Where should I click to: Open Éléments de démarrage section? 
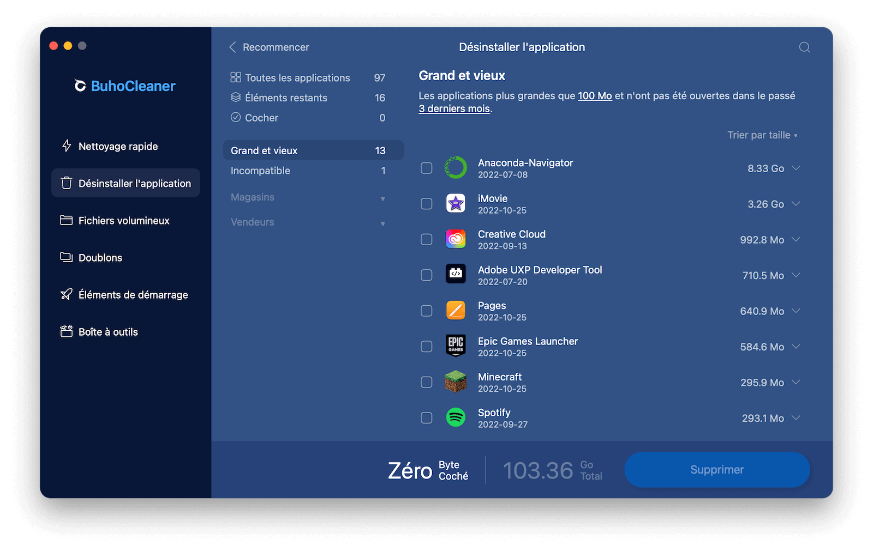click(125, 294)
